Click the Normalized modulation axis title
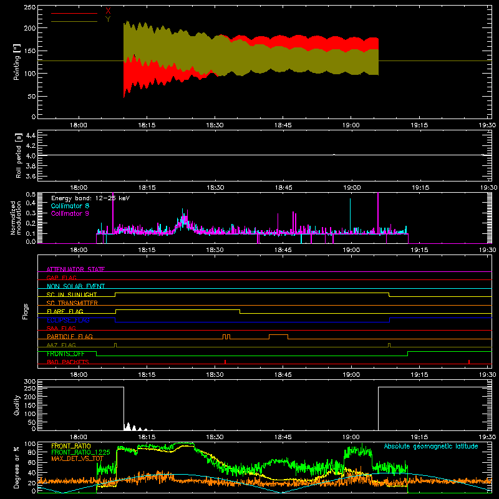 (x=16, y=218)
